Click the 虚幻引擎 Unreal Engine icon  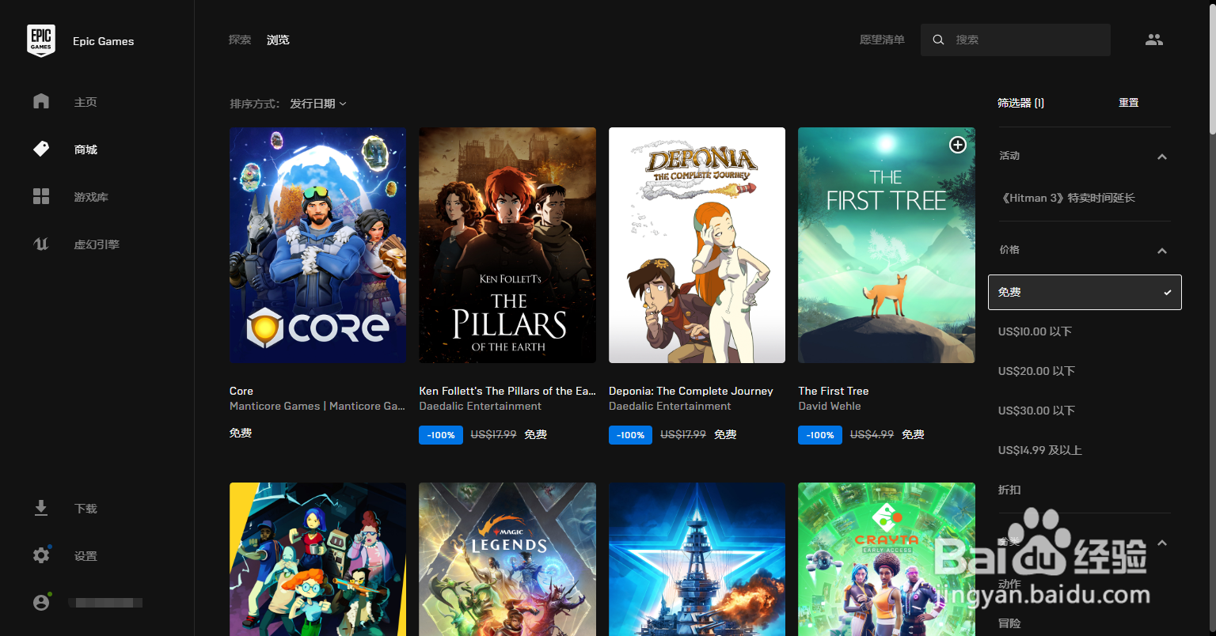[x=41, y=244]
